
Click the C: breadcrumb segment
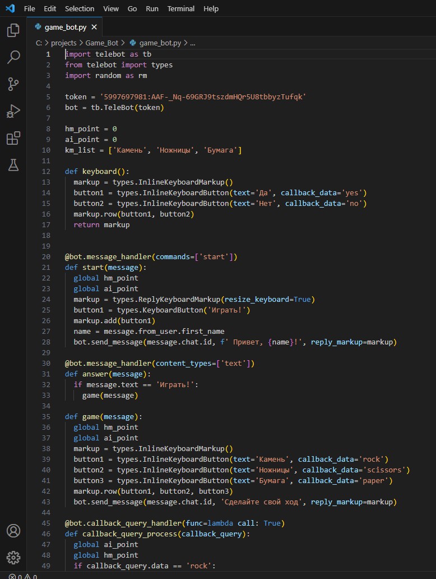pyautogui.click(x=39, y=43)
